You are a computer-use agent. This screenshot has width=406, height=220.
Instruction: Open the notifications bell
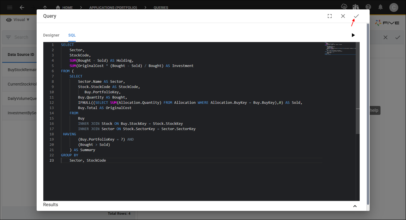(x=381, y=7)
